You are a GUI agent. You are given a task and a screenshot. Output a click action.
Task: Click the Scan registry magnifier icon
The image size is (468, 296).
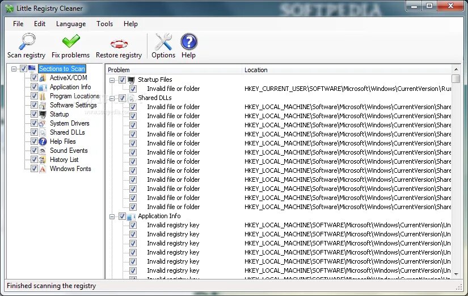click(27, 41)
